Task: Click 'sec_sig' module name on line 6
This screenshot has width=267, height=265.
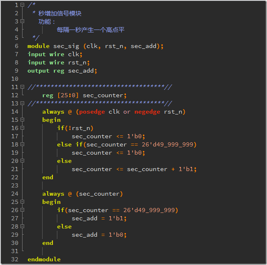Action: (x=66, y=46)
